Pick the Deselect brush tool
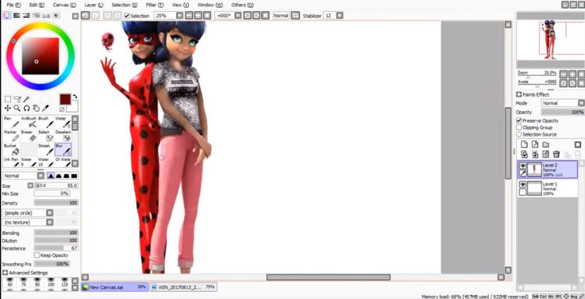 tap(63, 136)
